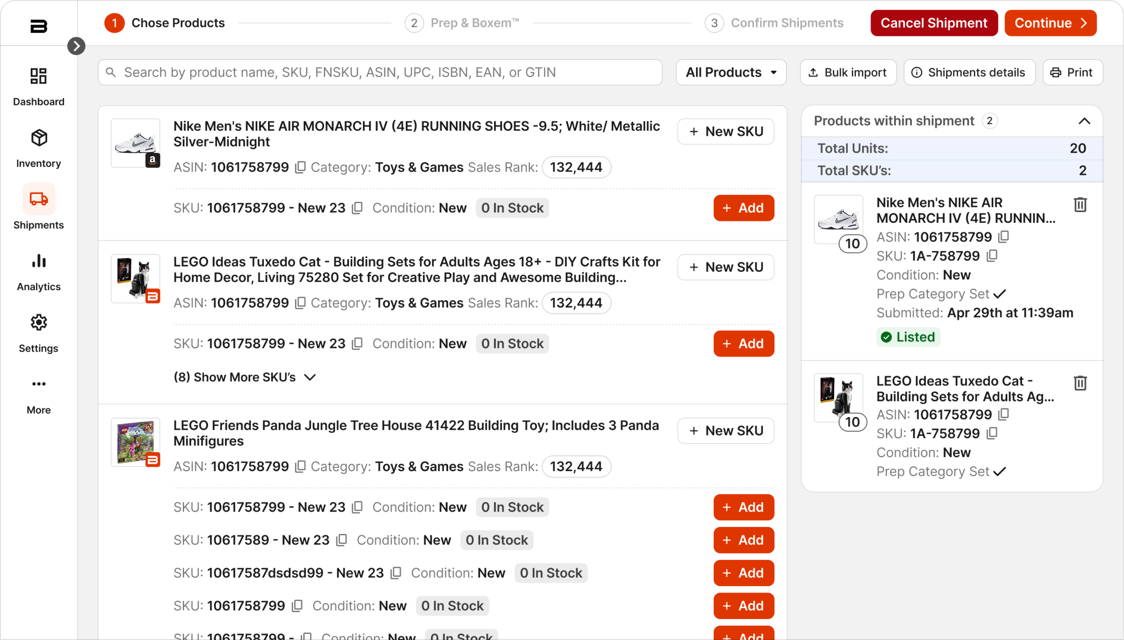Select the Shipments truck icon
This screenshot has height=640, width=1124.
click(39, 199)
